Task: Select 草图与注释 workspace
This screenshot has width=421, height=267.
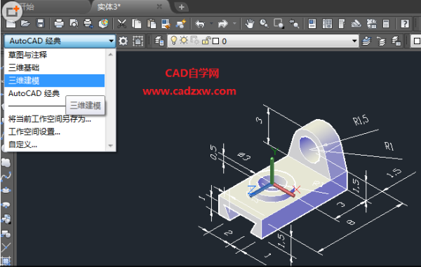Action: [x=55, y=55]
